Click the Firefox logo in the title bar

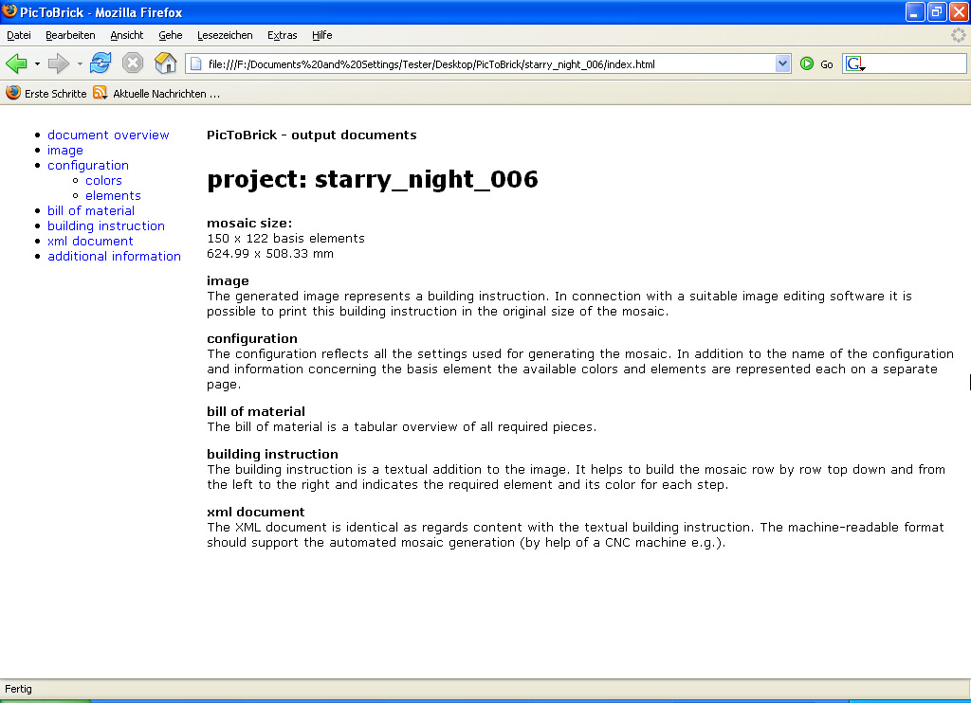pyautogui.click(x=9, y=11)
